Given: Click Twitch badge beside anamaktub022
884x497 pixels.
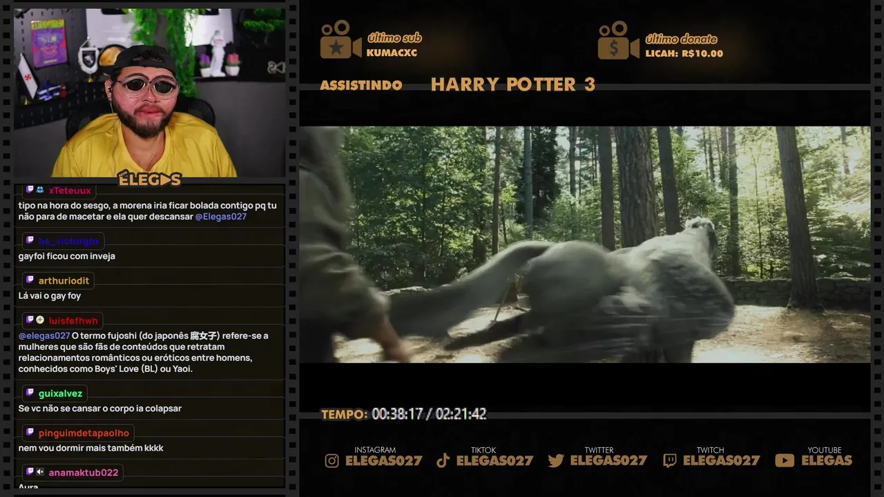Looking at the screenshot, I should [30, 472].
